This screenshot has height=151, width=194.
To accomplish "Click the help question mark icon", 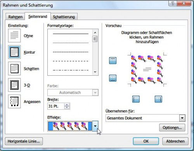I will pos(173,3).
